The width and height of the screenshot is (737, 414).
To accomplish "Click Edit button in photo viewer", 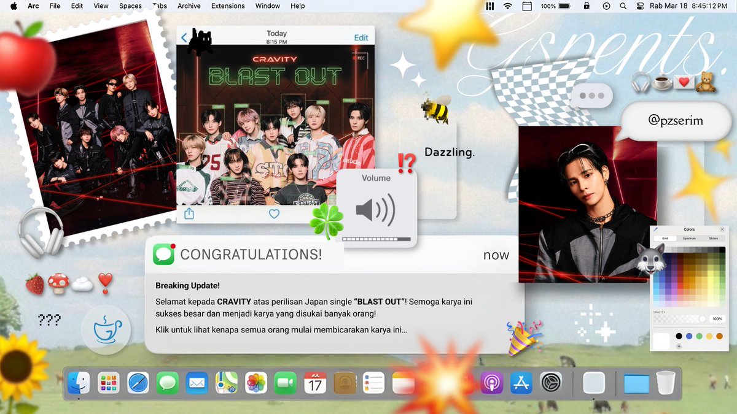I will [x=361, y=37].
